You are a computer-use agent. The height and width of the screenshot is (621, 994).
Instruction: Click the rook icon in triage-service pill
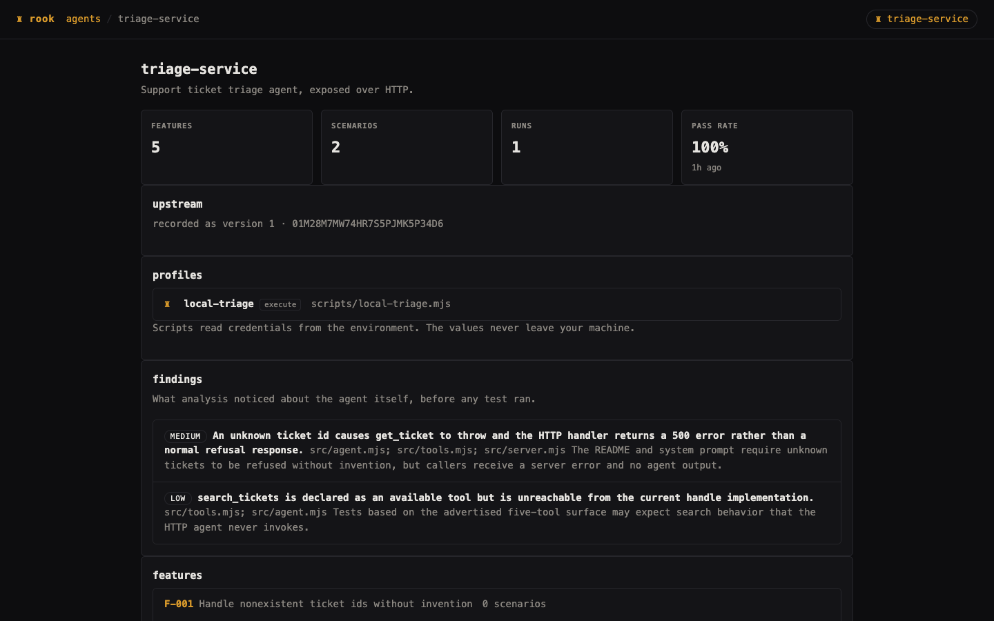pyautogui.click(x=878, y=19)
